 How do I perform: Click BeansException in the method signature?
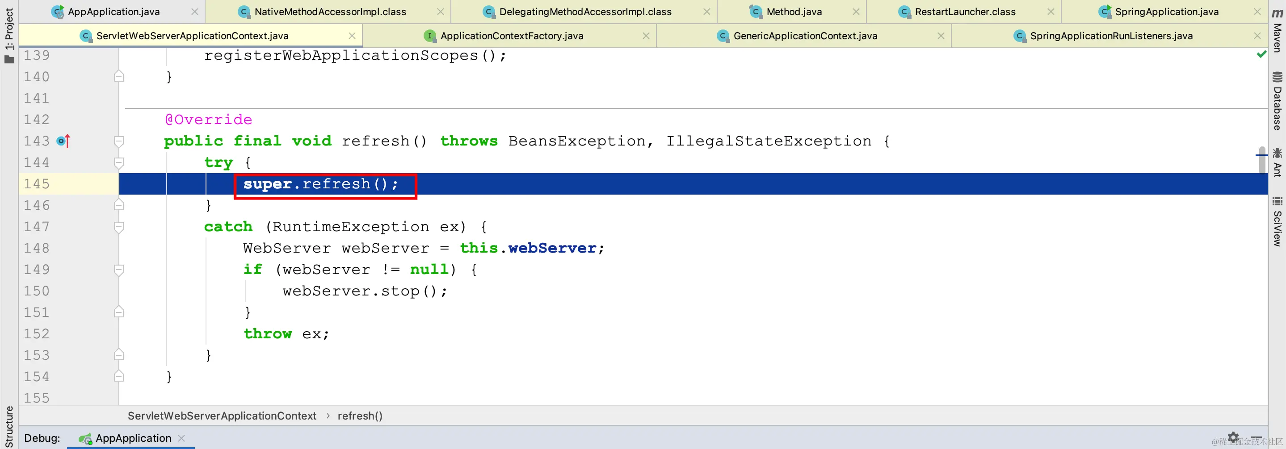[x=577, y=141]
